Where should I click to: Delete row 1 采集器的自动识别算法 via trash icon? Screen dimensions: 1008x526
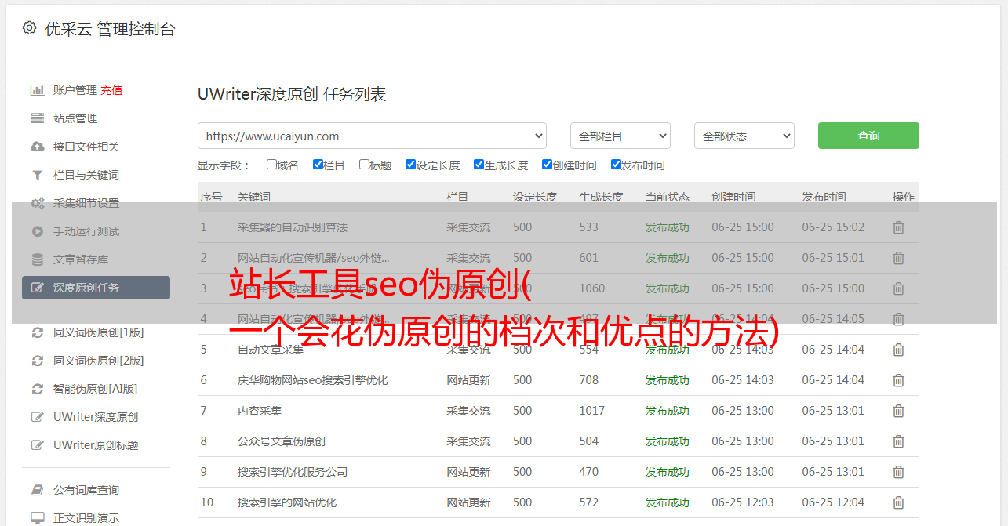click(898, 227)
